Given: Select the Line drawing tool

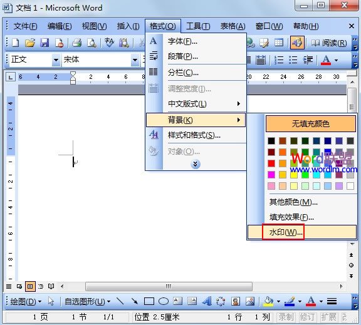Looking at the screenshot, I should (x=120, y=301).
